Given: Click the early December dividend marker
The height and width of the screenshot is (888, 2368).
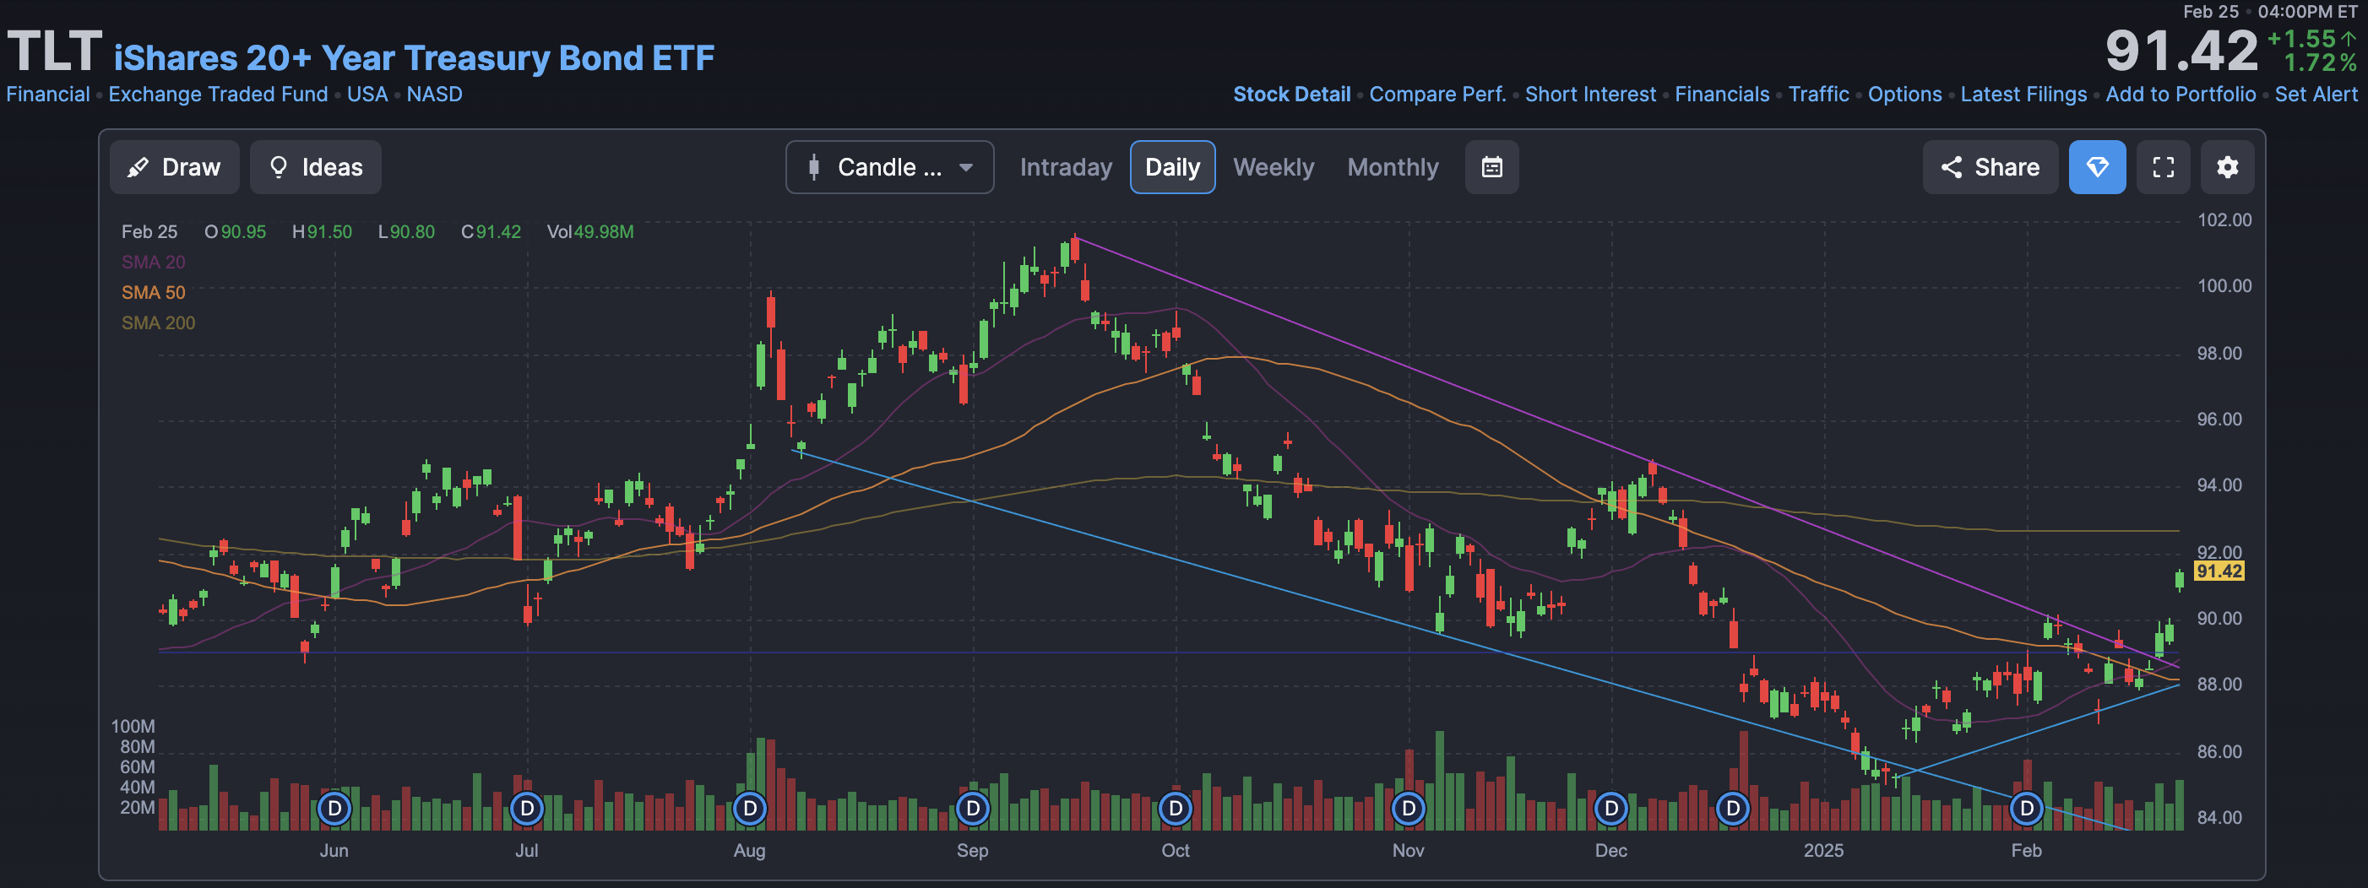Looking at the screenshot, I should pyautogui.click(x=1610, y=809).
